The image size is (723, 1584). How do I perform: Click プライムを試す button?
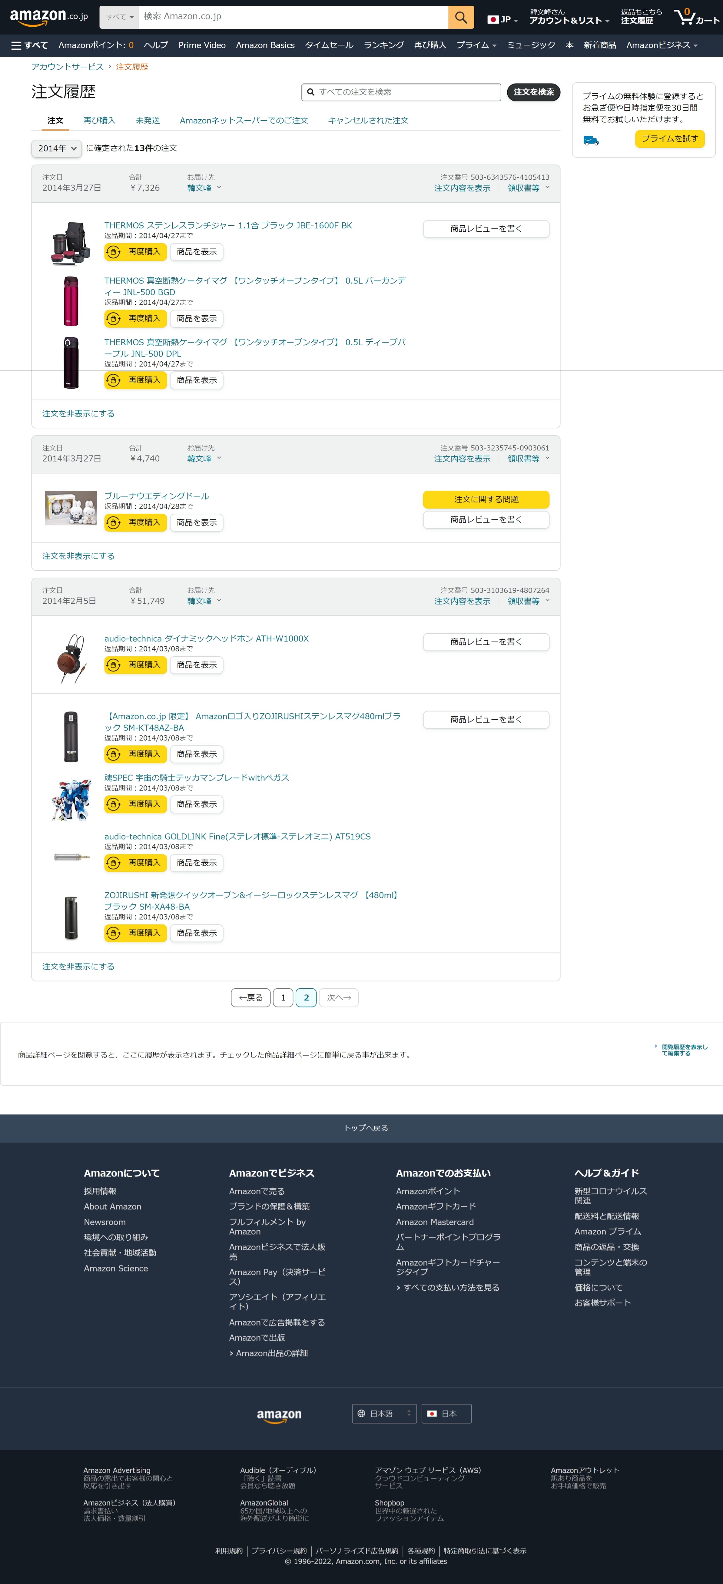click(669, 139)
